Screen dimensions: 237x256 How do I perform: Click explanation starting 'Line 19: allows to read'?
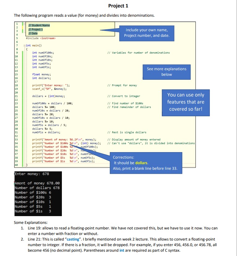click(x=123, y=231)
